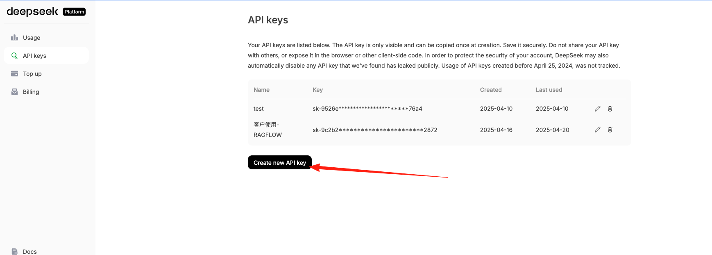Click the masked key sk-9526e
Screen dimensions: 712x255
pos(367,109)
